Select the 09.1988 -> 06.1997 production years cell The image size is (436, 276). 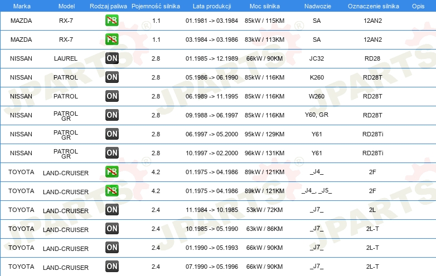coord(212,115)
